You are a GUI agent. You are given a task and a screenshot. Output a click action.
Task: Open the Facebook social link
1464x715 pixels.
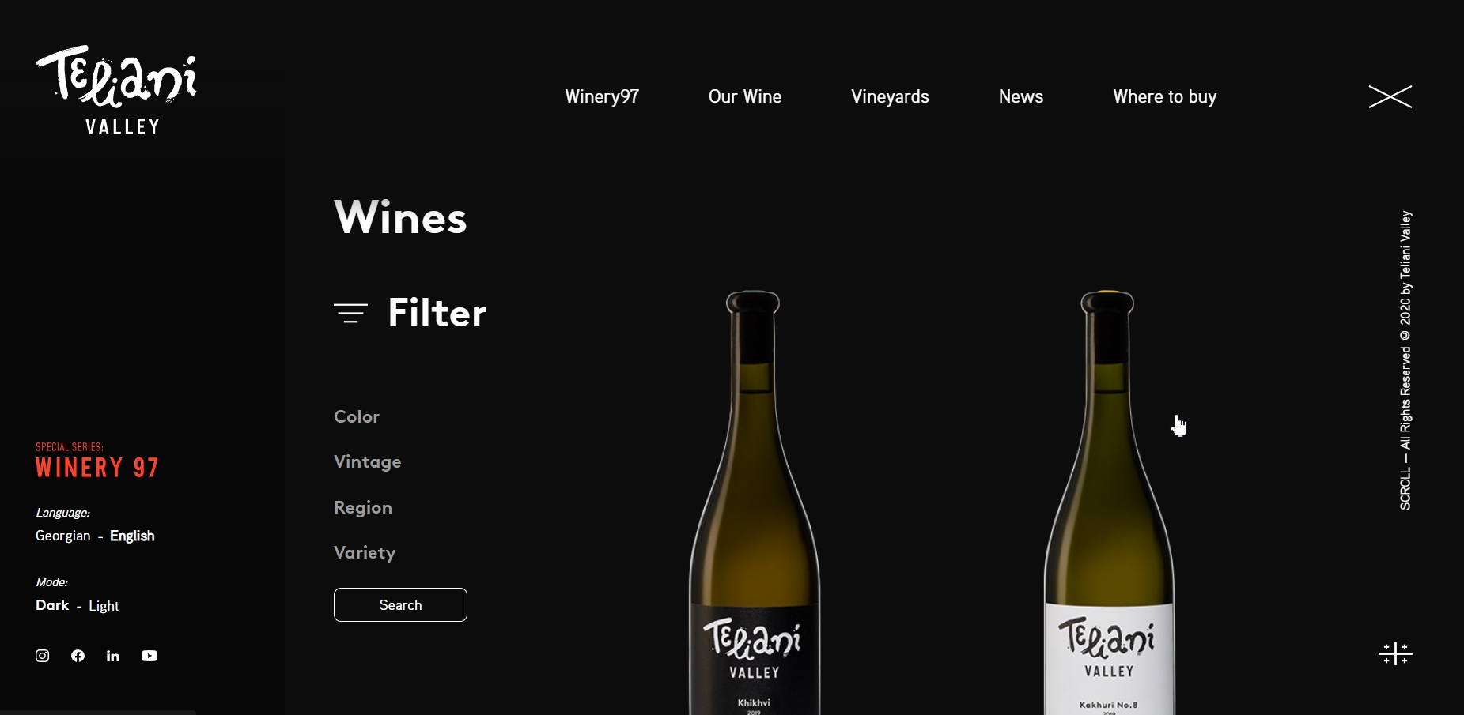click(x=78, y=656)
